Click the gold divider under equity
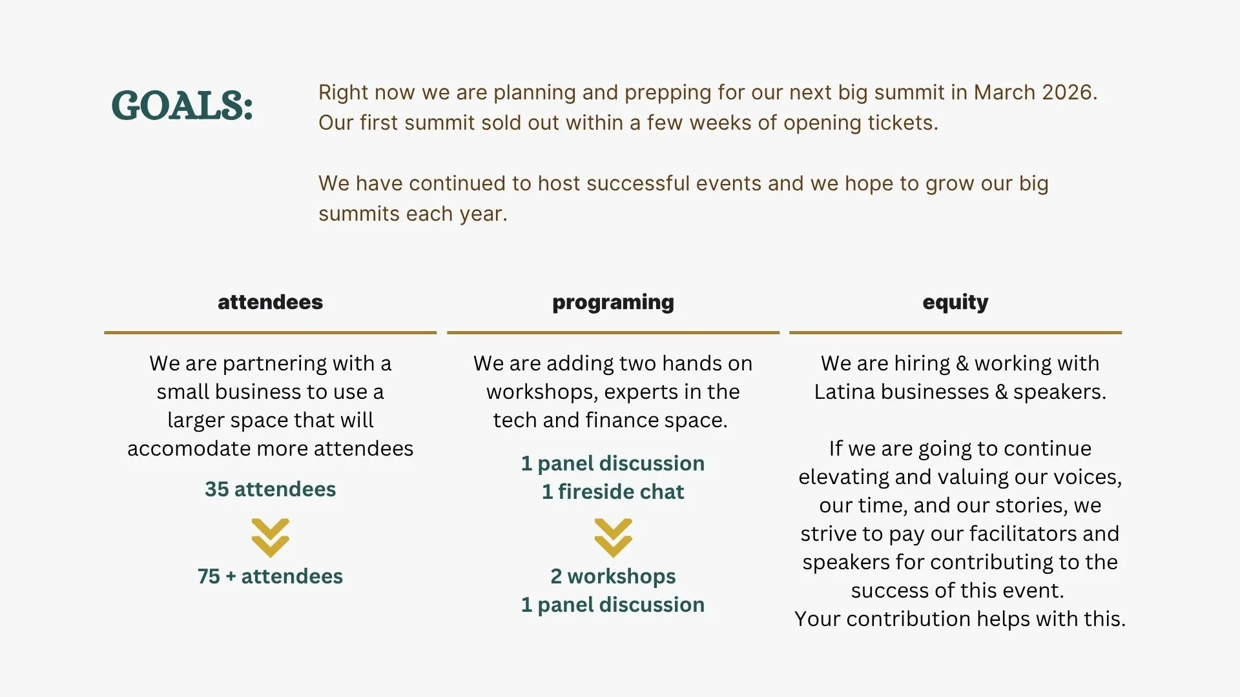The image size is (1240, 697). pos(955,332)
